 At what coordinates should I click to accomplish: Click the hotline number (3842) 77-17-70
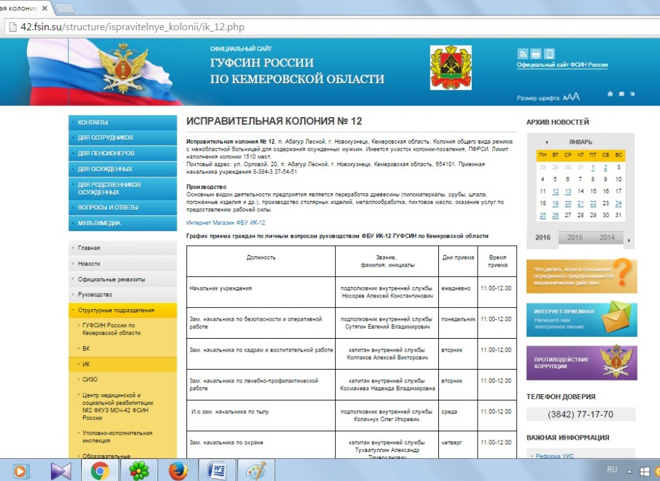coord(581,415)
